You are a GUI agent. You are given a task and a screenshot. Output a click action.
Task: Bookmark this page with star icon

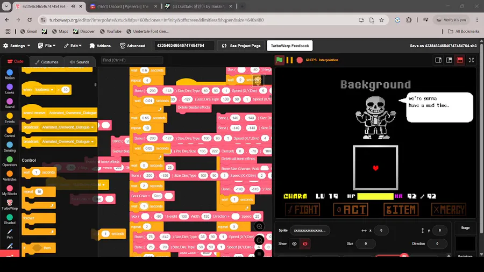click(x=381, y=20)
